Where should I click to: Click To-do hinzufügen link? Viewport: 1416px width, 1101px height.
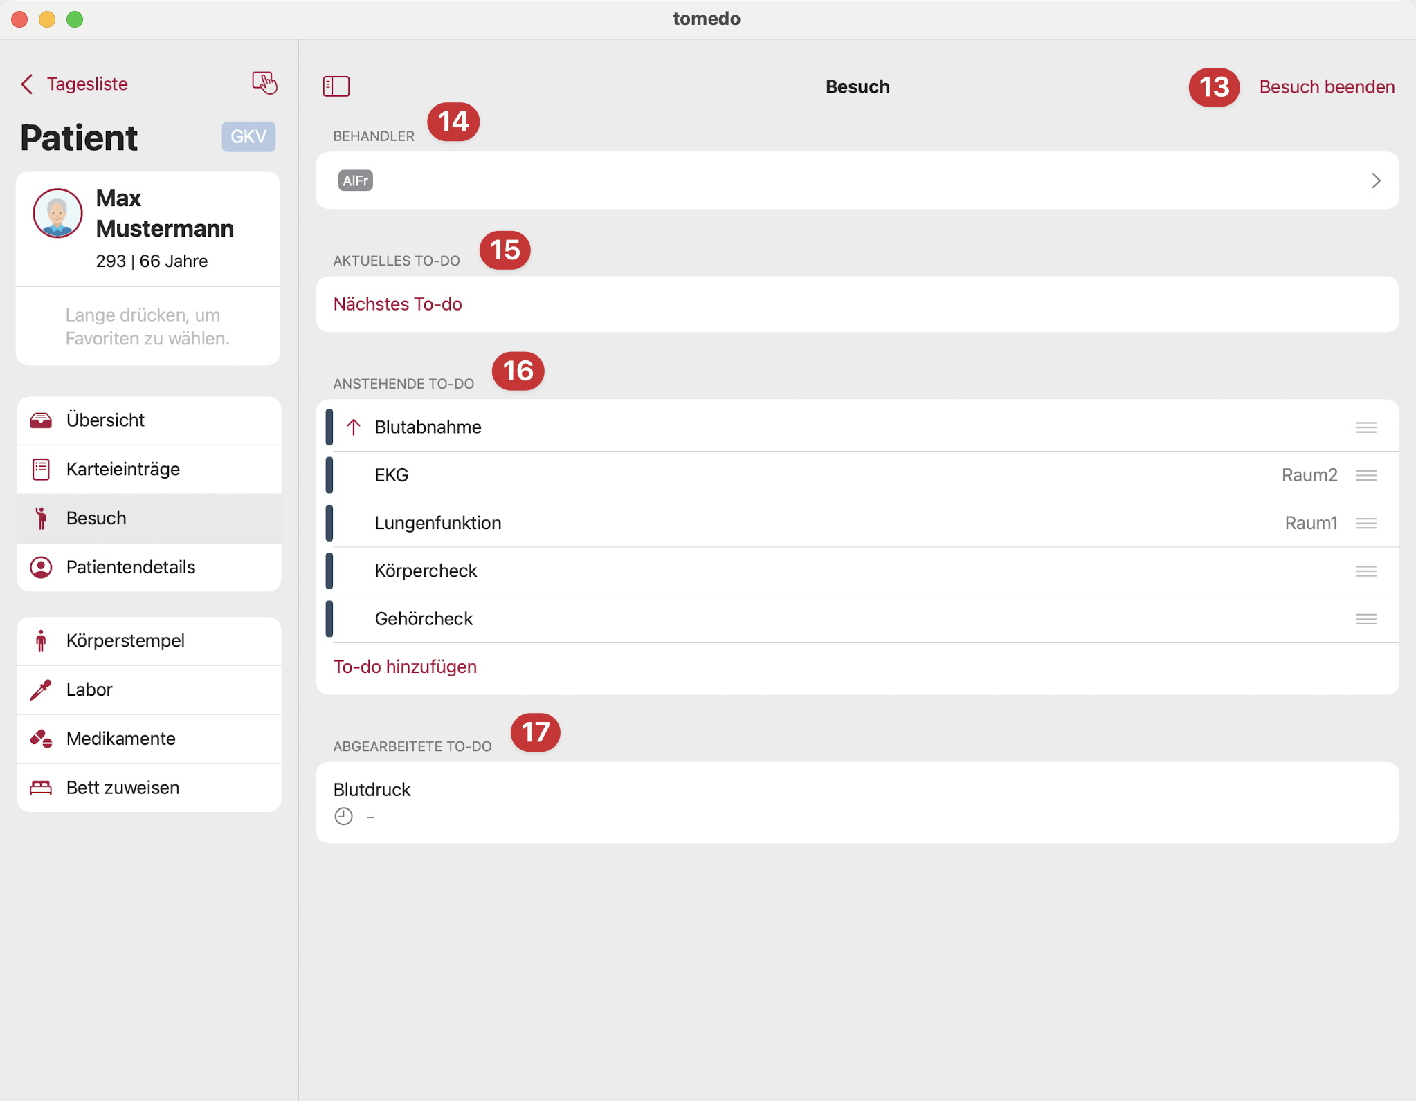[405, 666]
